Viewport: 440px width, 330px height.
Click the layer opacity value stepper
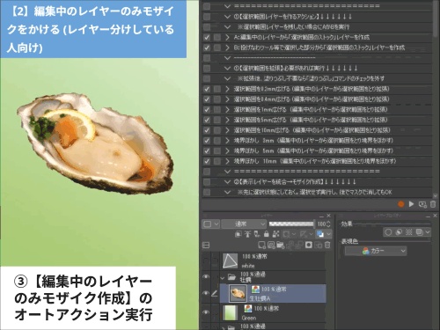point(328,224)
